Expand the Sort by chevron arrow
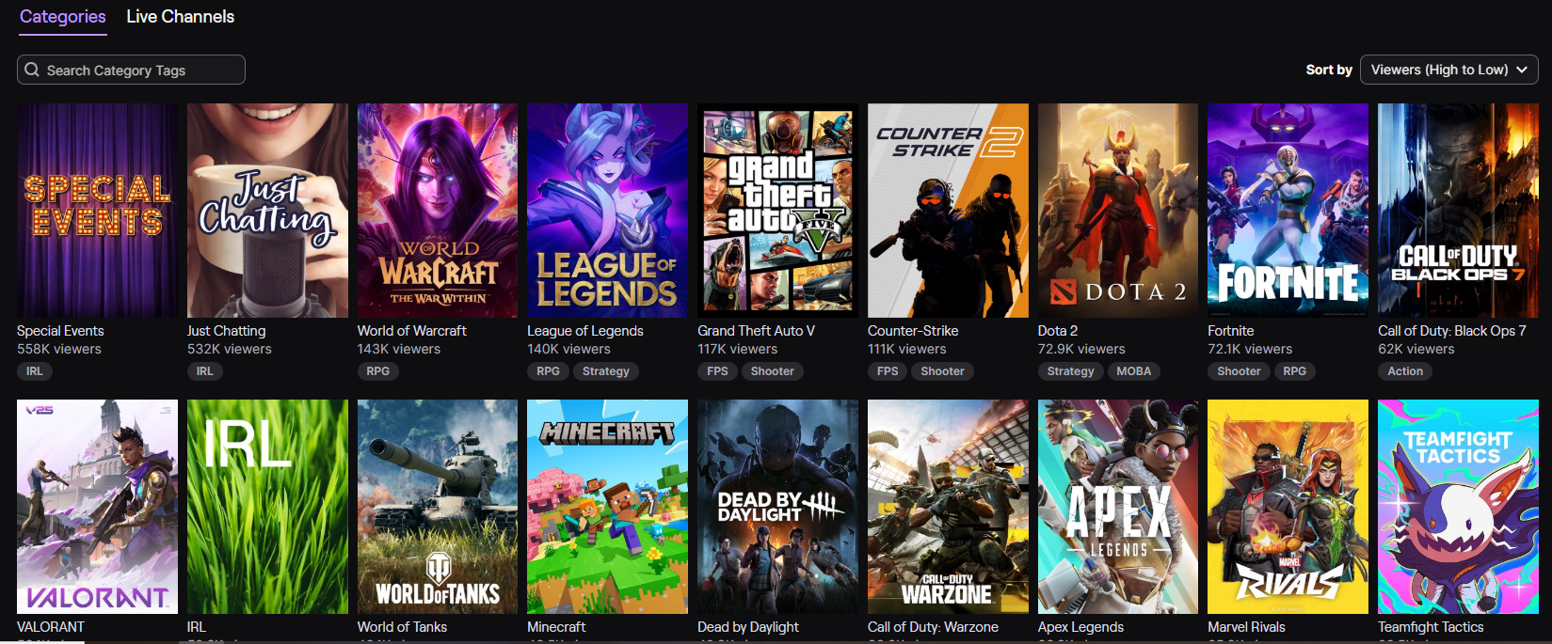The image size is (1552, 644). point(1522,70)
